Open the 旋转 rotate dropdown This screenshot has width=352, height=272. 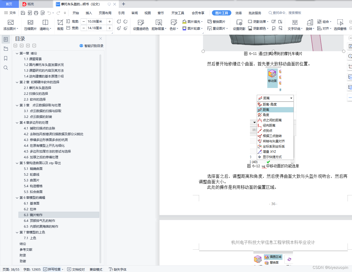(310, 29)
